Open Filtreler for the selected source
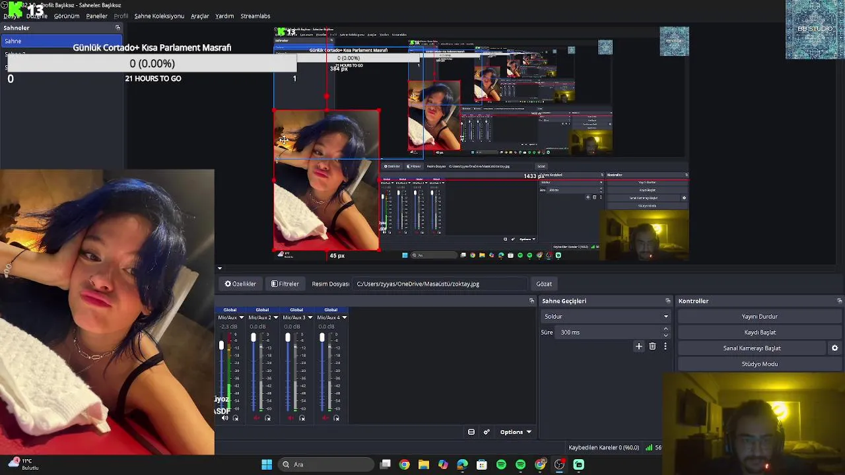Viewport: 845px width, 475px height. pos(285,284)
